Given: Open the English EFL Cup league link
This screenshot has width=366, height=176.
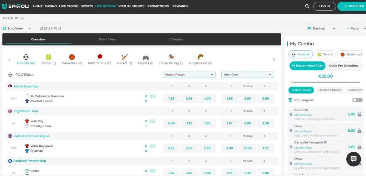Looking at the screenshot, I should point(26,111).
